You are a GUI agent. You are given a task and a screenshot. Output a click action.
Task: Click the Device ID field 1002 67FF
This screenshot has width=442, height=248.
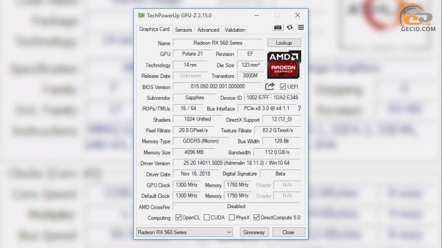point(272,98)
